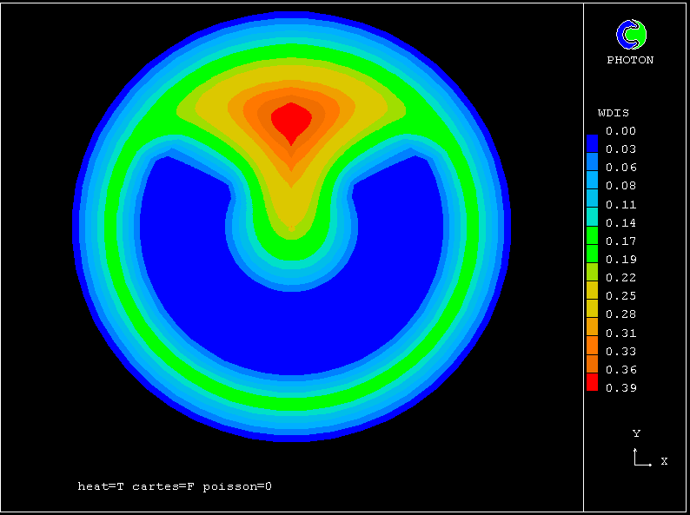Click the 0.36 legend value label
This screenshot has height=515, width=690.
[x=621, y=370]
